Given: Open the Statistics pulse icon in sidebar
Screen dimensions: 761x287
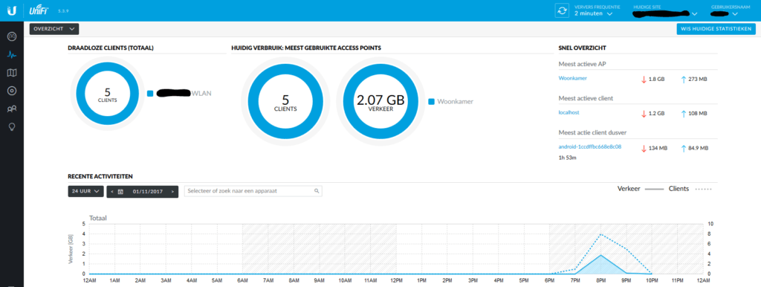Looking at the screenshot, I should coord(12,55).
